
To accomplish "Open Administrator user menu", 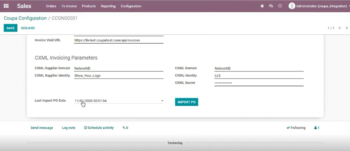I will (319, 6).
